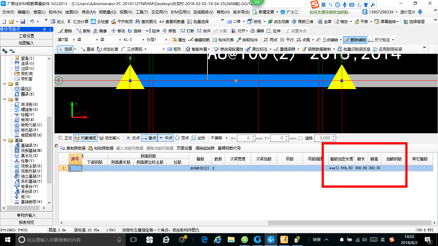Image resolution: width=438 pixels, height=246 pixels.
Task: Start 动态观察 dynamic orbit view
Action: pyautogui.click(x=278, y=21)
